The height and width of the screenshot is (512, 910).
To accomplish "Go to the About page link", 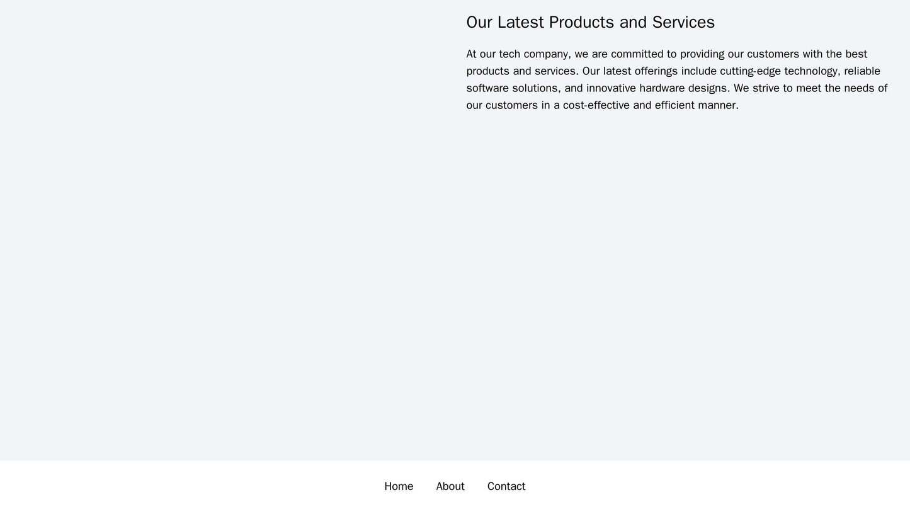I will (x=450, y=486).
